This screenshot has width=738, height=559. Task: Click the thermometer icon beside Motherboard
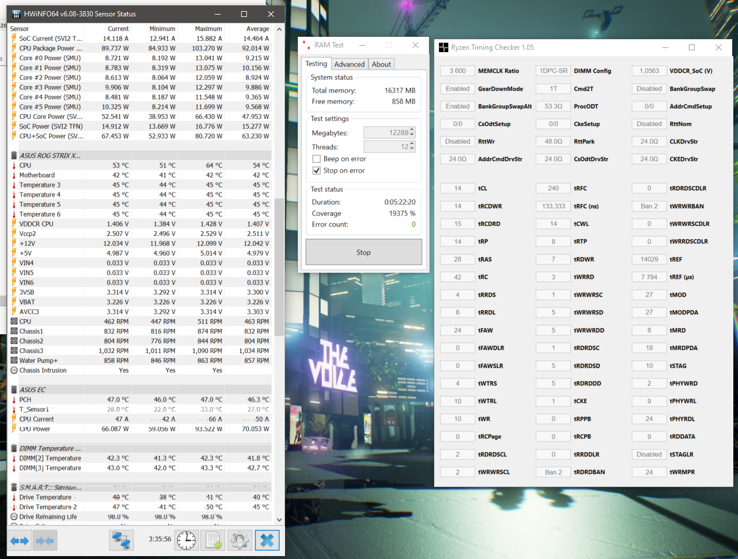click(14, 175)
